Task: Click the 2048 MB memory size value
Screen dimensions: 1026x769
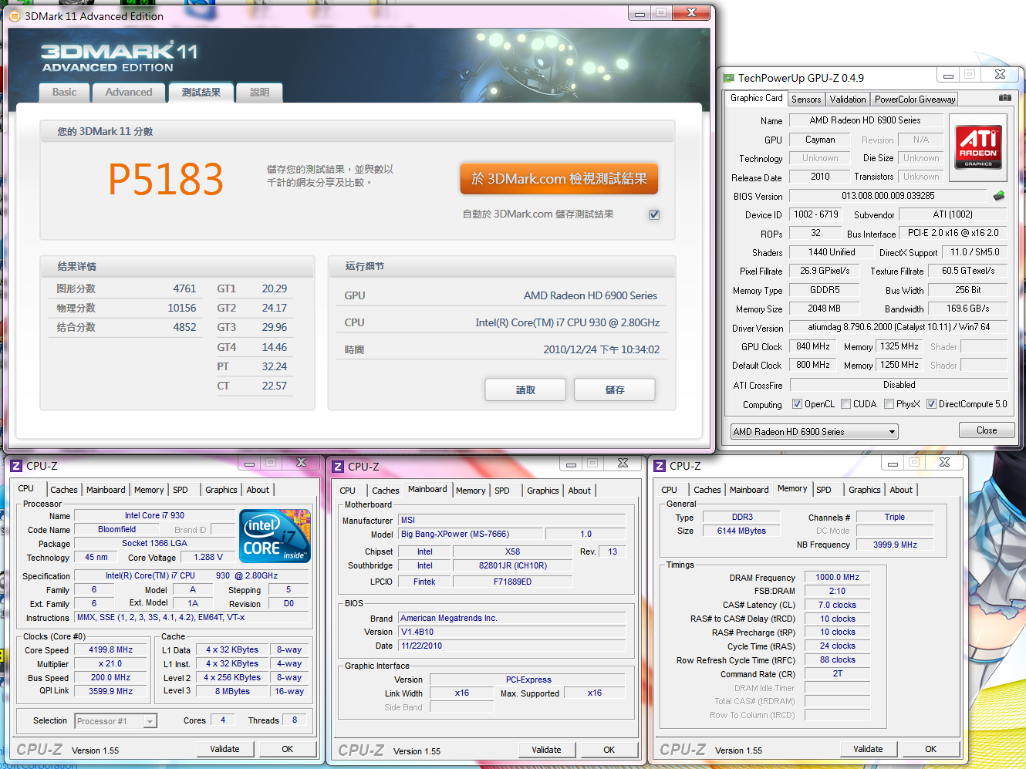Action: pyautogui.click(x=825, y=309)
